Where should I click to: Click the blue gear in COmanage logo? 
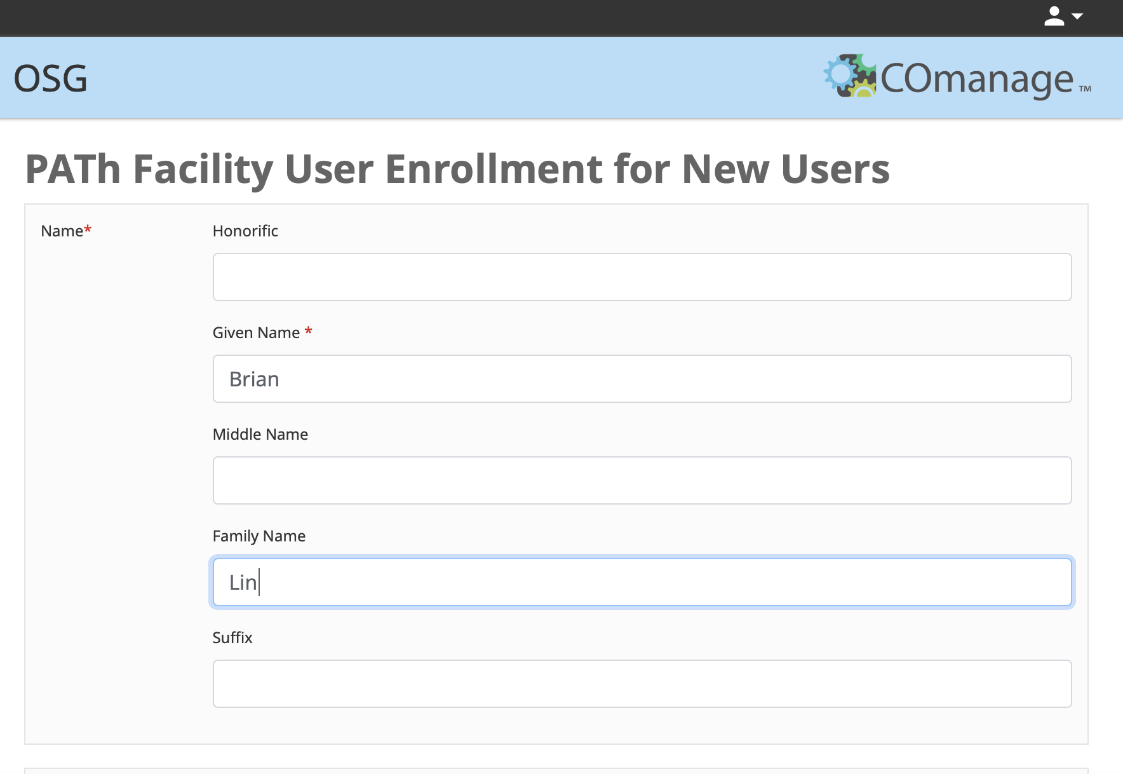point(839,74)
